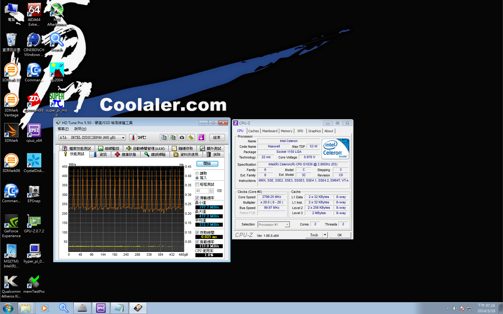
Task: Open the HD Tune 說明(H) menu
Action: tap(80, 129)
